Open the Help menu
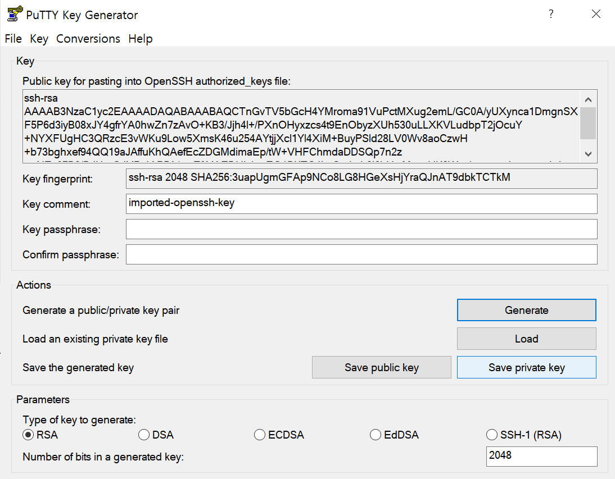This screenshot has width=615, height=479. click(141, 38)
